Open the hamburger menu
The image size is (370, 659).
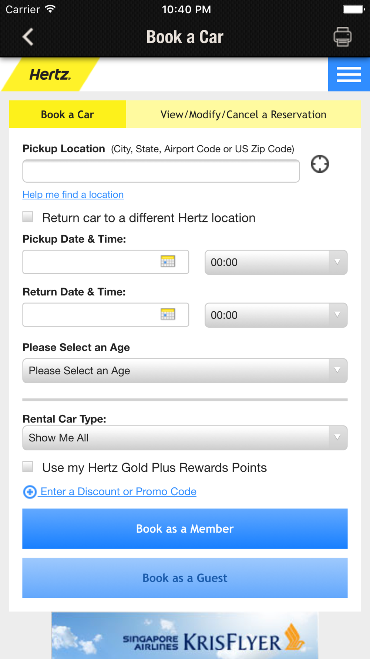pyautogui.click(x=349, y=74)
